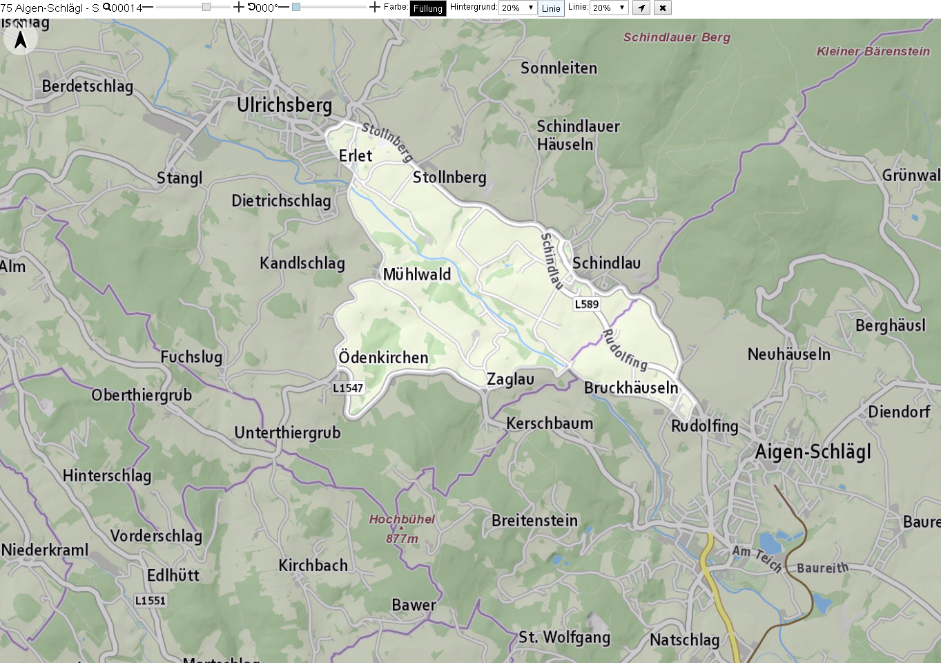The height and width of the screenshot is (663, 941).
Task: Click the L589 road marker
Action: [587, 304]
